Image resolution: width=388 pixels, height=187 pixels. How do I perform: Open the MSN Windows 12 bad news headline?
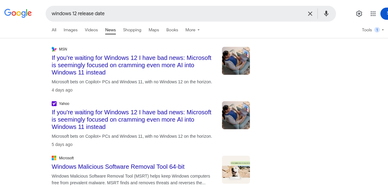click(x=131, y=65)
